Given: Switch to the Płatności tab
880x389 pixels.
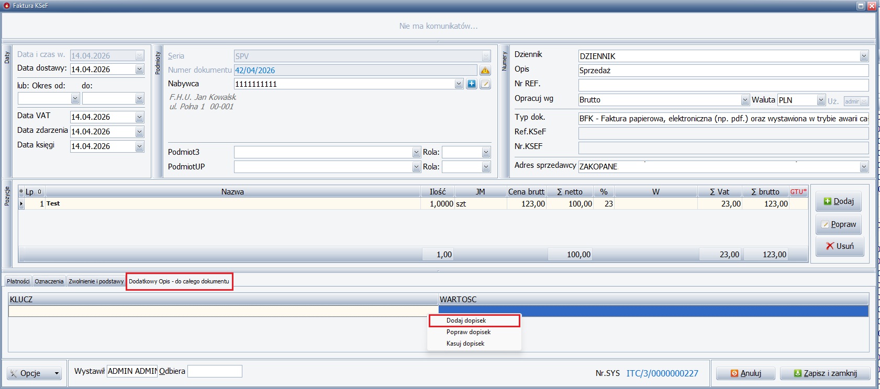Looking at the screenshot, I should 18,281.
